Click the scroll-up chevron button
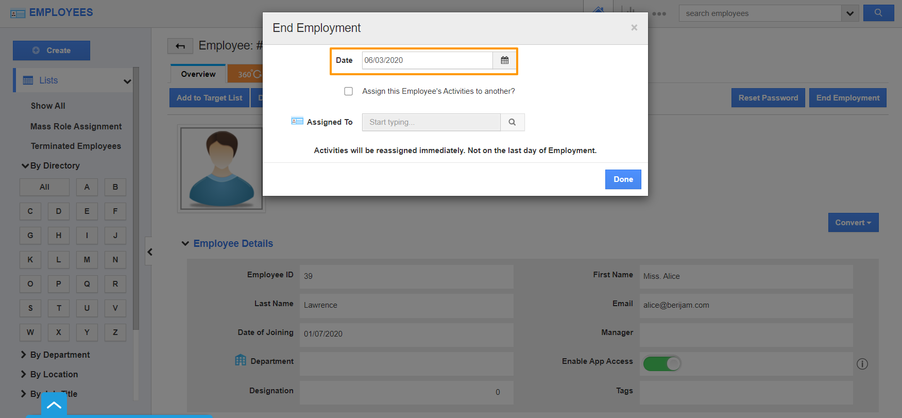Screen dimensions: 902x418 [54, 405]
